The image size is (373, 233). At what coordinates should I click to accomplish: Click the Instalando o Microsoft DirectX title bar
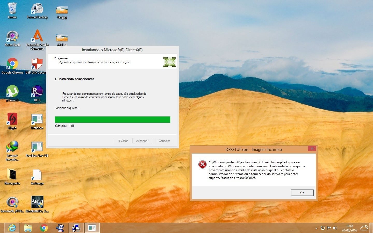point(112,50)
